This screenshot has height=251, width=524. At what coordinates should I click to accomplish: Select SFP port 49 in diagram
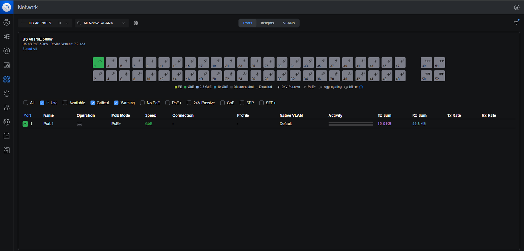pyautogui.click(x=426, y=63)
